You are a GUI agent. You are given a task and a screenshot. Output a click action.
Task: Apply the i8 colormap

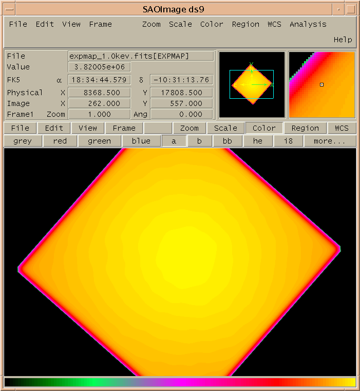[288, 141]
